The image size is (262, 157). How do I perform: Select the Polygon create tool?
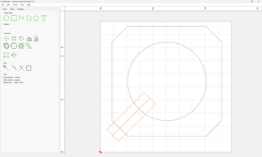coord(36,18)
